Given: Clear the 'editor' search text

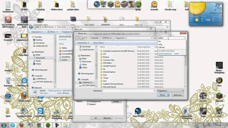Looking at the screenshot, I should (x=185, y=38).
